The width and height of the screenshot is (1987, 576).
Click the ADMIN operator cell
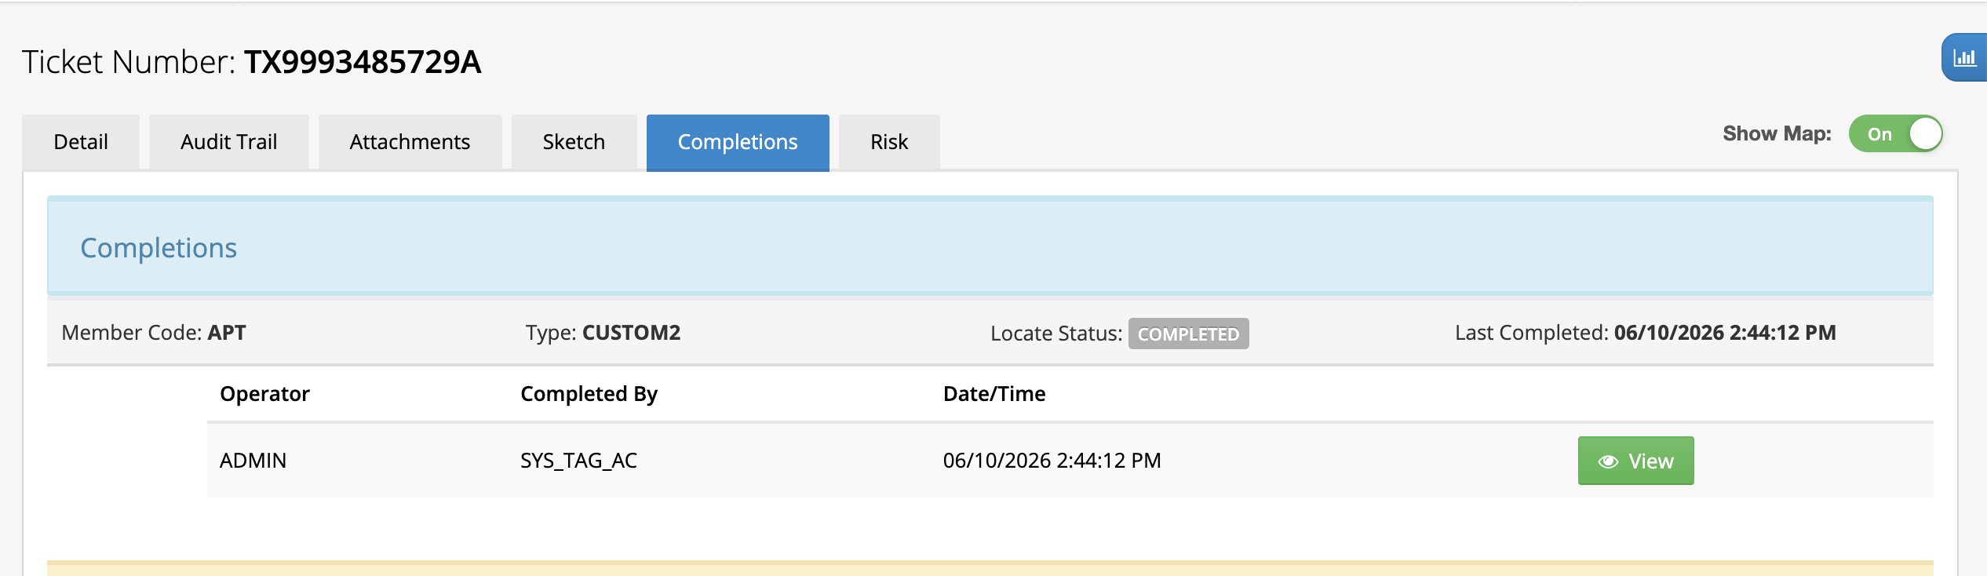[x=253, y=461]
